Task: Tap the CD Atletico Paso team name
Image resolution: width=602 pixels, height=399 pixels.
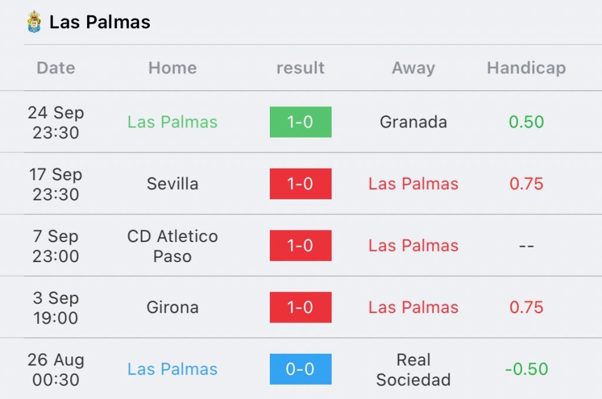Action: [x=172, y=246]
